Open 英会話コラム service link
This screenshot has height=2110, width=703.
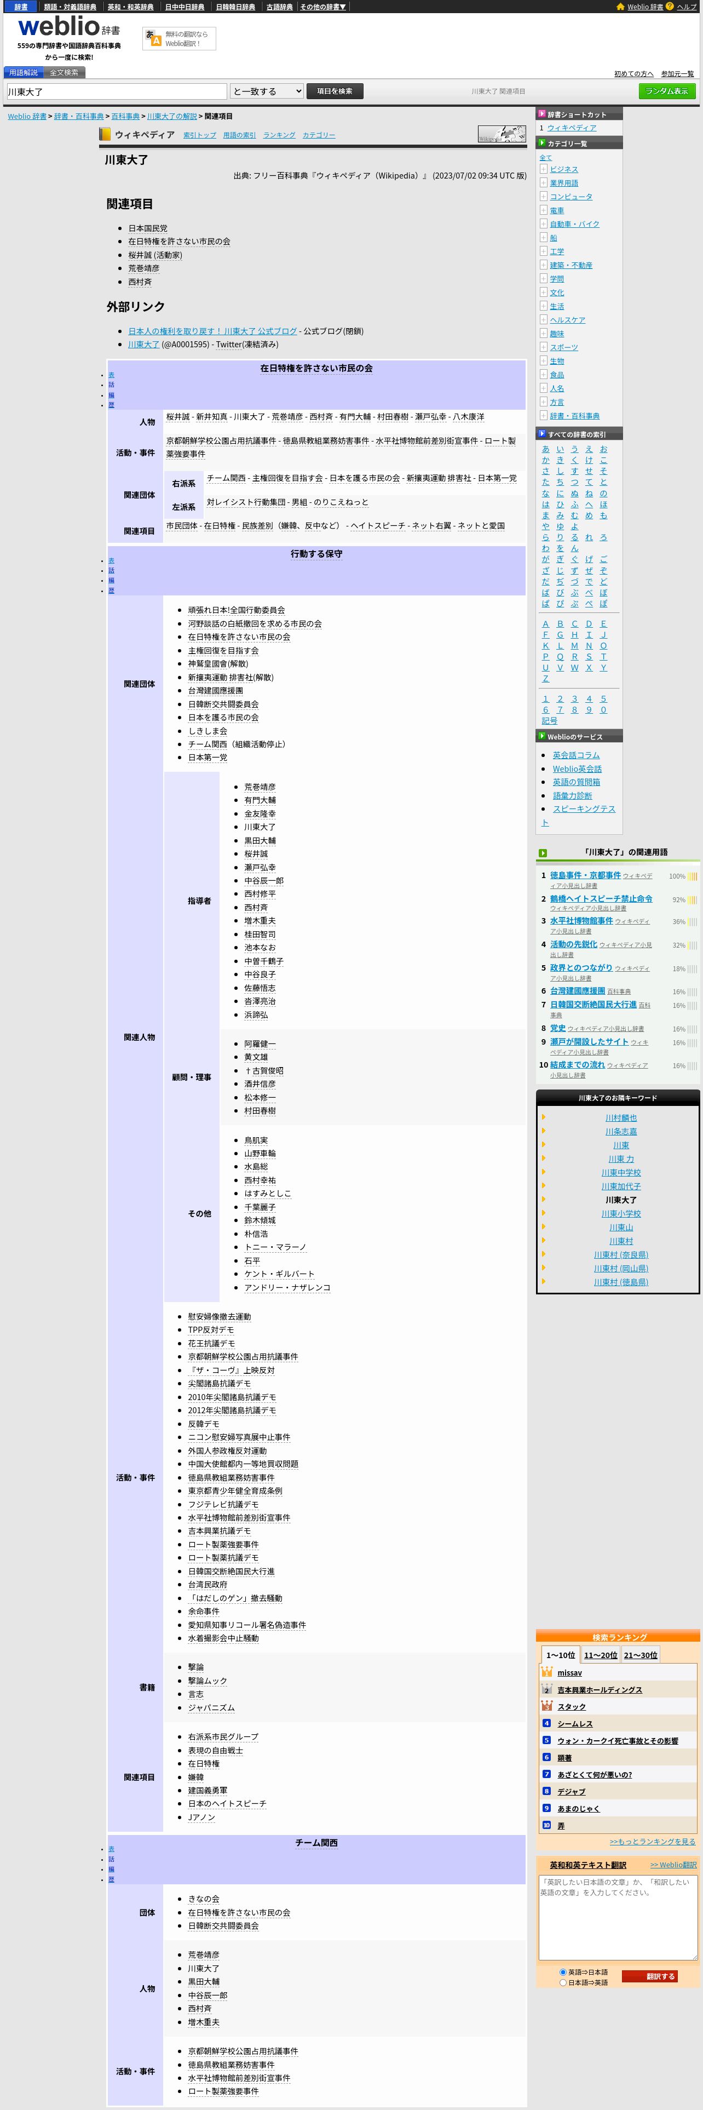coord(576,755)
